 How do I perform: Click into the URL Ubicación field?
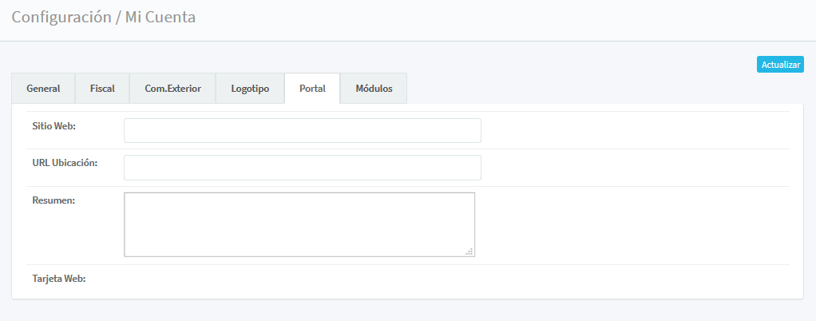[x=302, y=168]
